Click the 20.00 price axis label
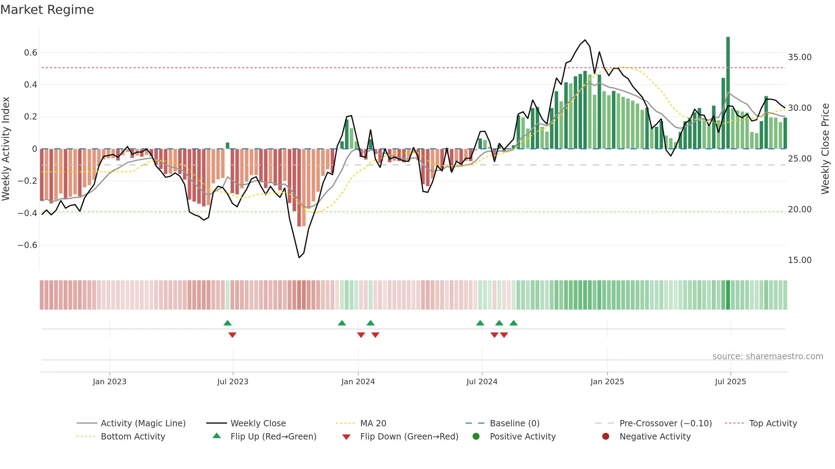Image resolution: width=835 pixels, height=469 pixels. click(800, 209)
